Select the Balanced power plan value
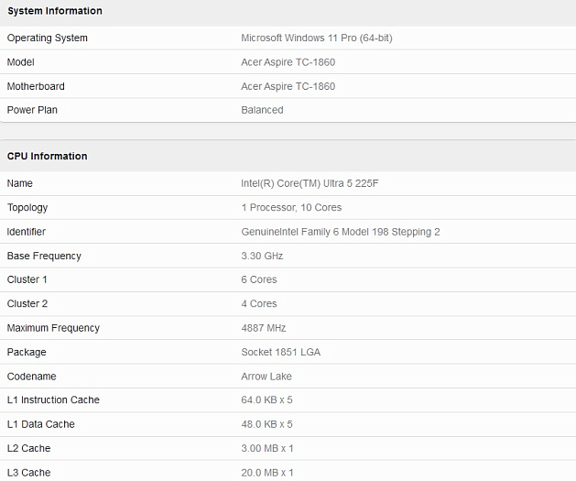The height and width of the screenshot is (481, 576). [x=262, y=110]
